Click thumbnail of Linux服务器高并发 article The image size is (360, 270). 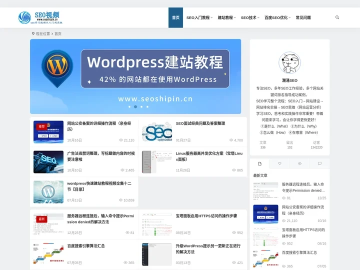[157, 162]
